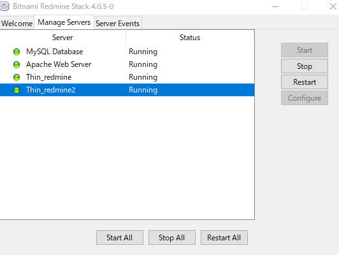Restart the selected server

pyautogui.click(x=305, y=82)
